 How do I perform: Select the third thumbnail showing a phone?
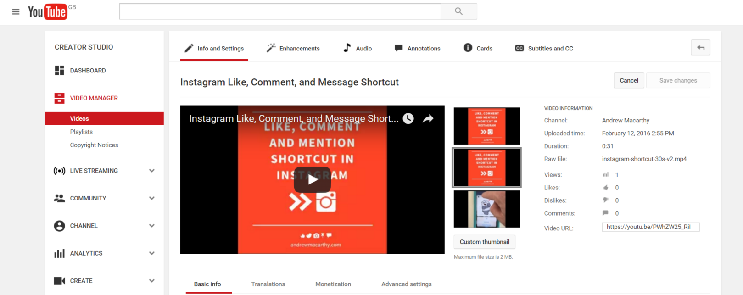(x=487, y=209)
